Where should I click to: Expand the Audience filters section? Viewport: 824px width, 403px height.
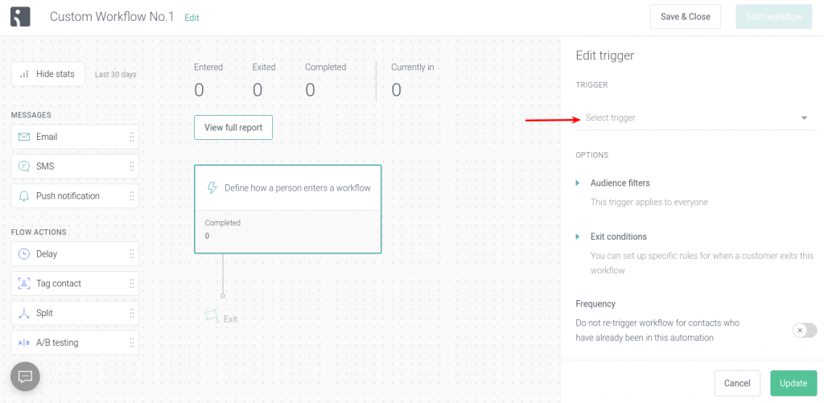[620, 183]
